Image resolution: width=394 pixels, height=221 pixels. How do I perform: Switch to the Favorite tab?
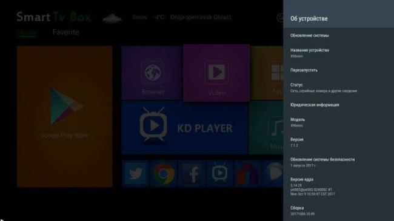click(66, 32)
